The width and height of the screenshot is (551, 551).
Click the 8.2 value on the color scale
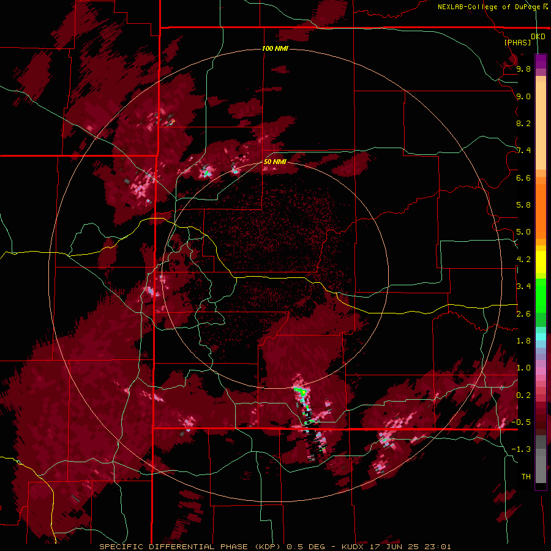523,123
